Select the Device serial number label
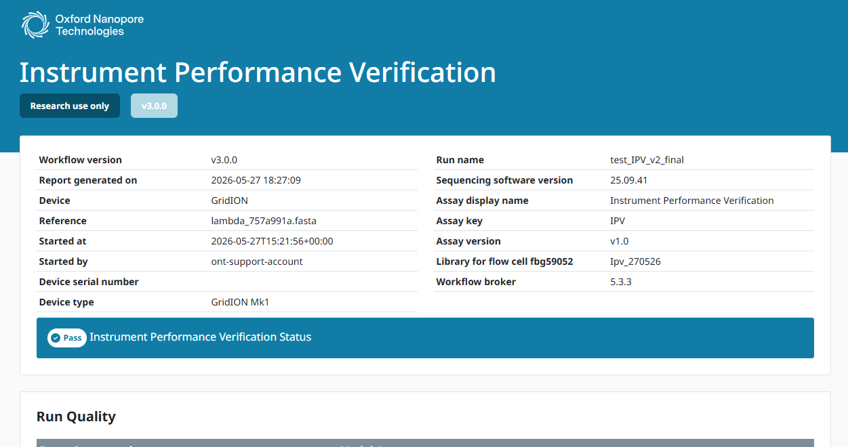This screenshot has height=447, width=848. [89, 282]
